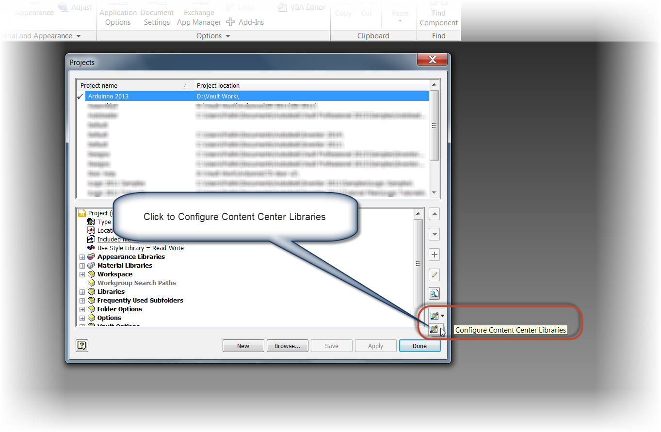Click the project list vertical scrollbar thumb
This screenshot has width=661, height=432.
[435, 125]
